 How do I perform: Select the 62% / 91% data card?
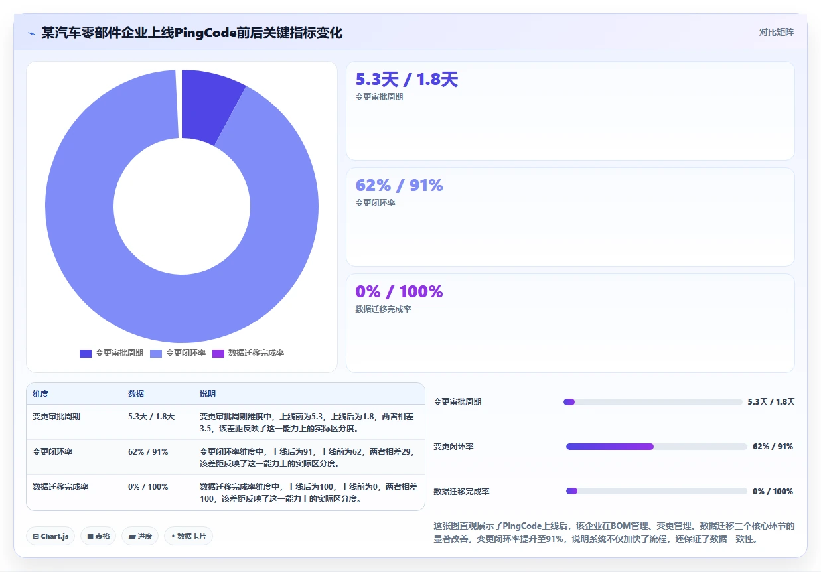570,217
